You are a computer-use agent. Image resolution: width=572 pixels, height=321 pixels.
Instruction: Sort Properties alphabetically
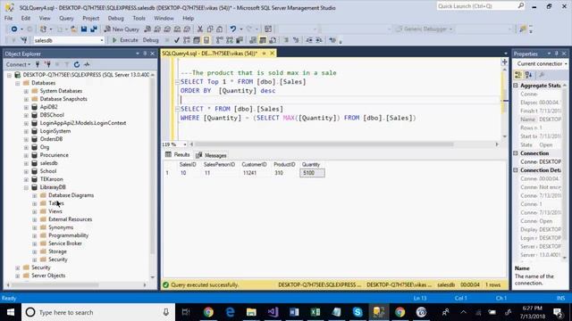pos(528,75)
